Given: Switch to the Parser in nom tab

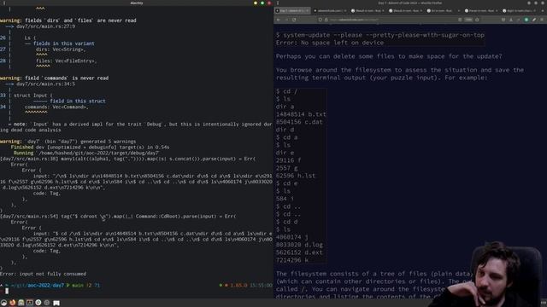Looking at the screenshot, I should click(x=480, y=11).
